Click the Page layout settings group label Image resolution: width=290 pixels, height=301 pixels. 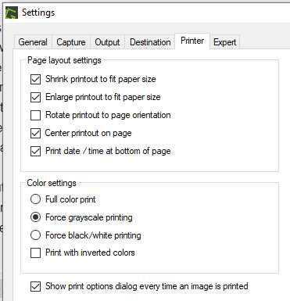(64, 60)
